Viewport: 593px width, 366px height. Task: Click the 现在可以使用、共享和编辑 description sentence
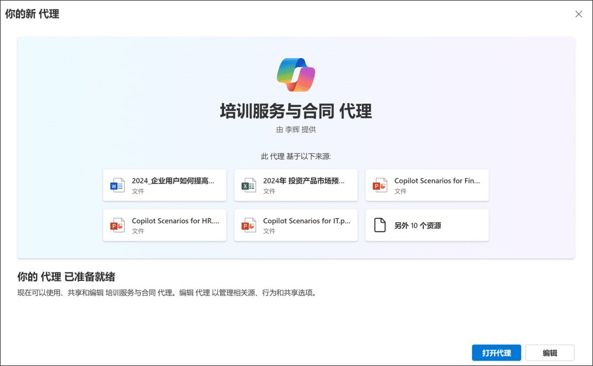(x=167, y=292)
